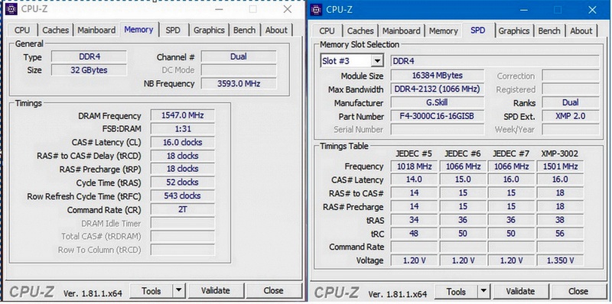Click the CPU-Z app icon in right window title bar
Screen dimensions: 612x304
(317, 10)
